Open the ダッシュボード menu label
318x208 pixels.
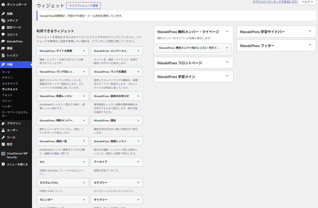coord(17,5)
